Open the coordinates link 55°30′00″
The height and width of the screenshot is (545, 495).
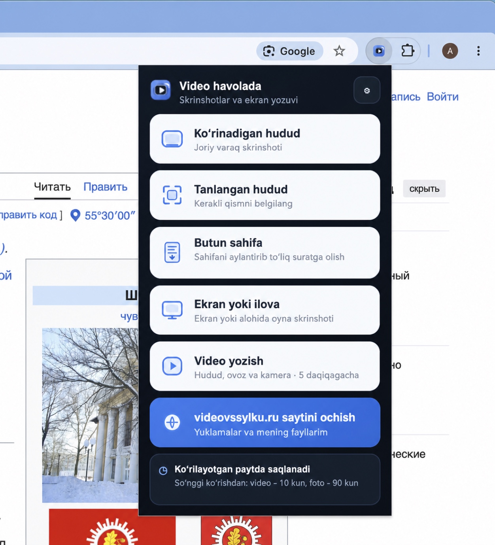point(110,216)
